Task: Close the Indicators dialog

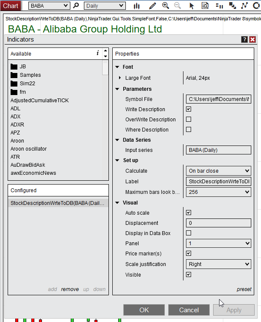Action: point(253,39)
